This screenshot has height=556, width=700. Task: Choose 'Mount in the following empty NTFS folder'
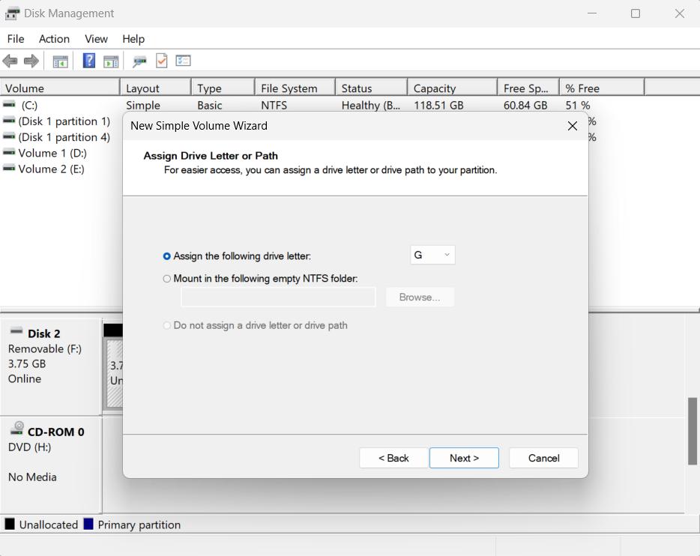pyautogui.click(x=167, y=279)
